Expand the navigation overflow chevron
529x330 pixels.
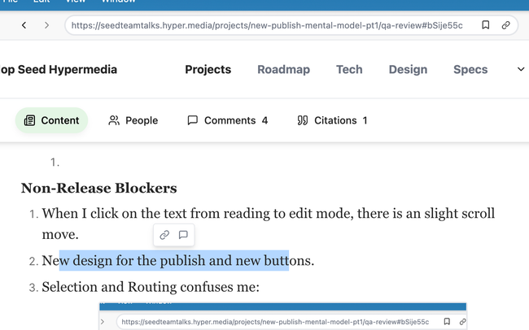[x=521, y=69]
